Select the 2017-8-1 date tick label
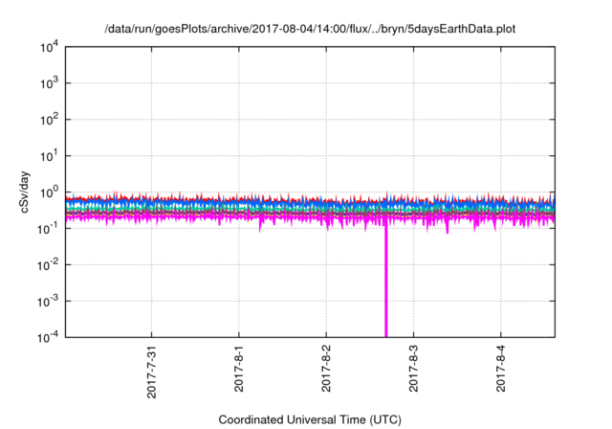The width and height of the screenshot is (612, 429). pos(239,369)
